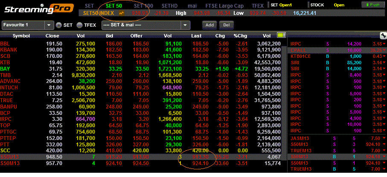
Task: Click the red down arrow in the KTB01CE ticker row
Action: pos(384,56)
